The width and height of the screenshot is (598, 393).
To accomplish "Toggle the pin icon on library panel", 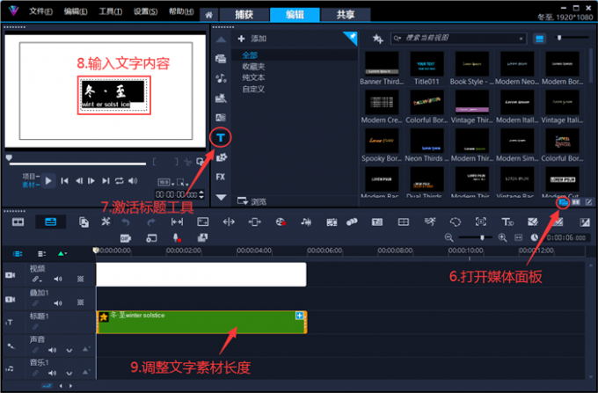I will (351, 37).
